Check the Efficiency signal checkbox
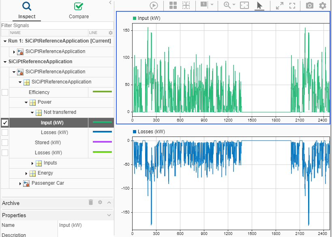Image resolution: width=332 pixels, height=237 pixels. tap(5, 92)
